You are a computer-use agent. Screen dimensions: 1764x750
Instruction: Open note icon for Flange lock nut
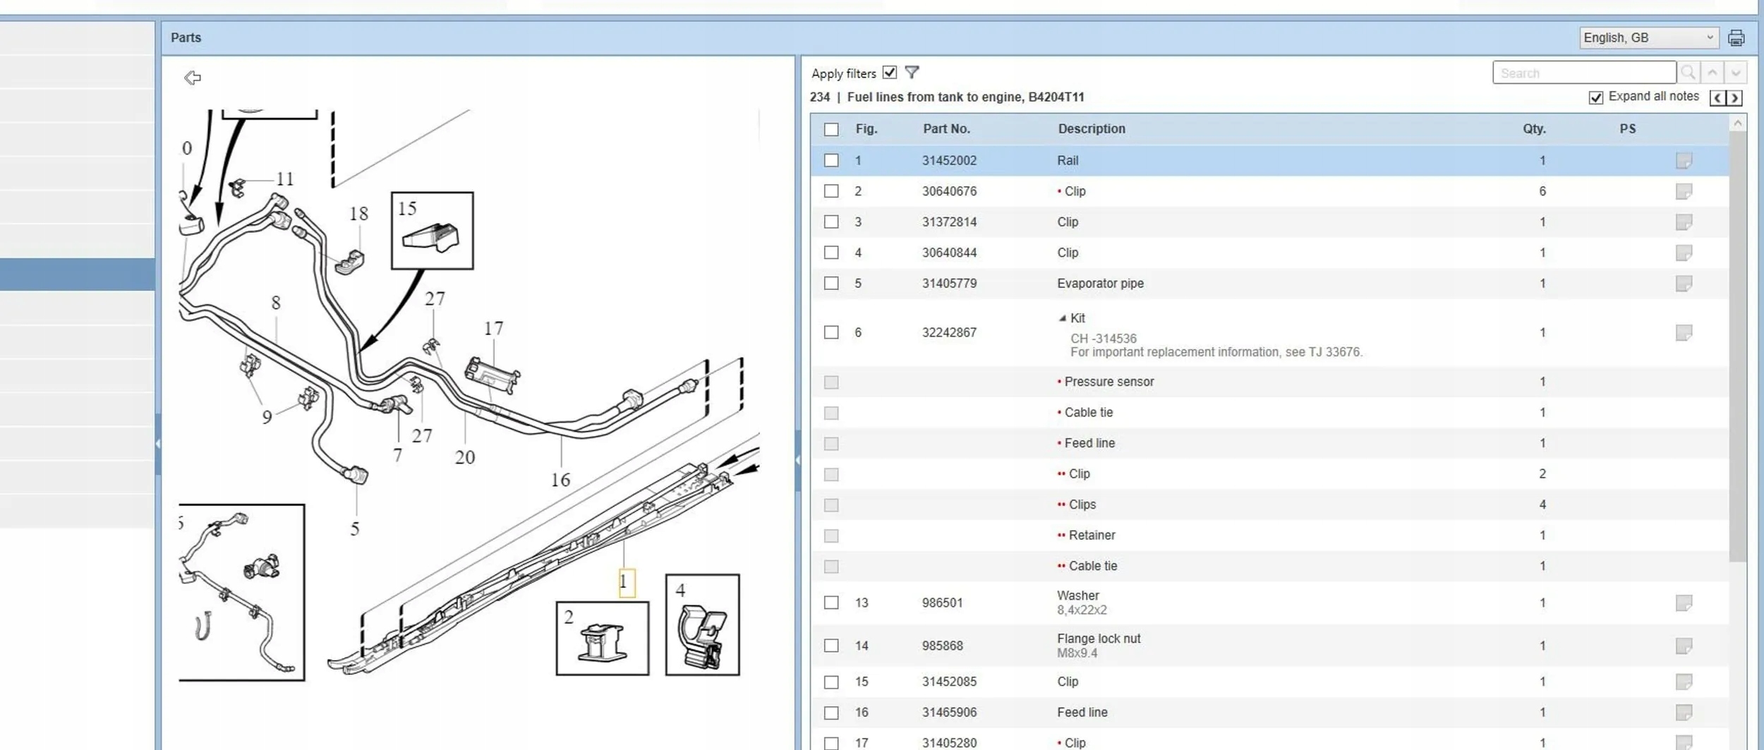[1684, 646]
